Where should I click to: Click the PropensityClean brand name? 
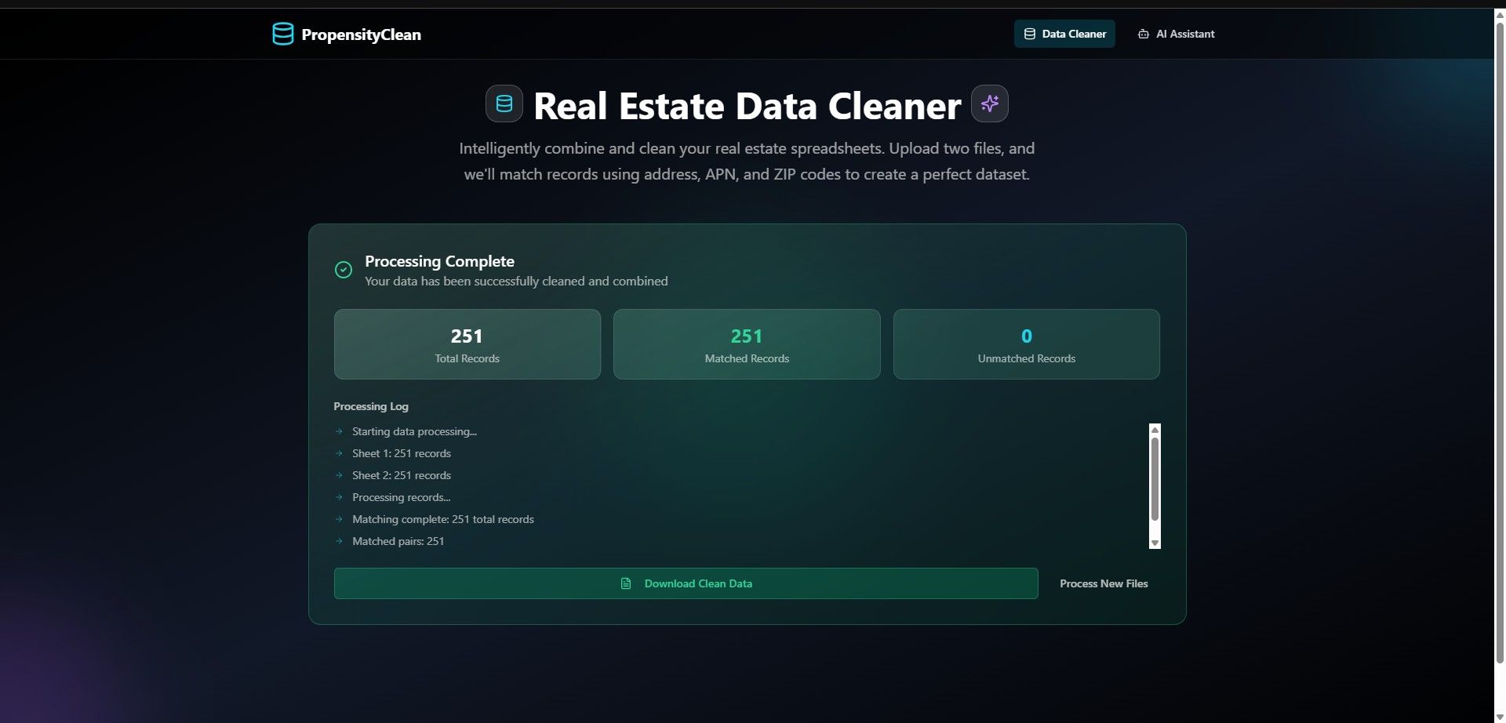coord(361,35)
